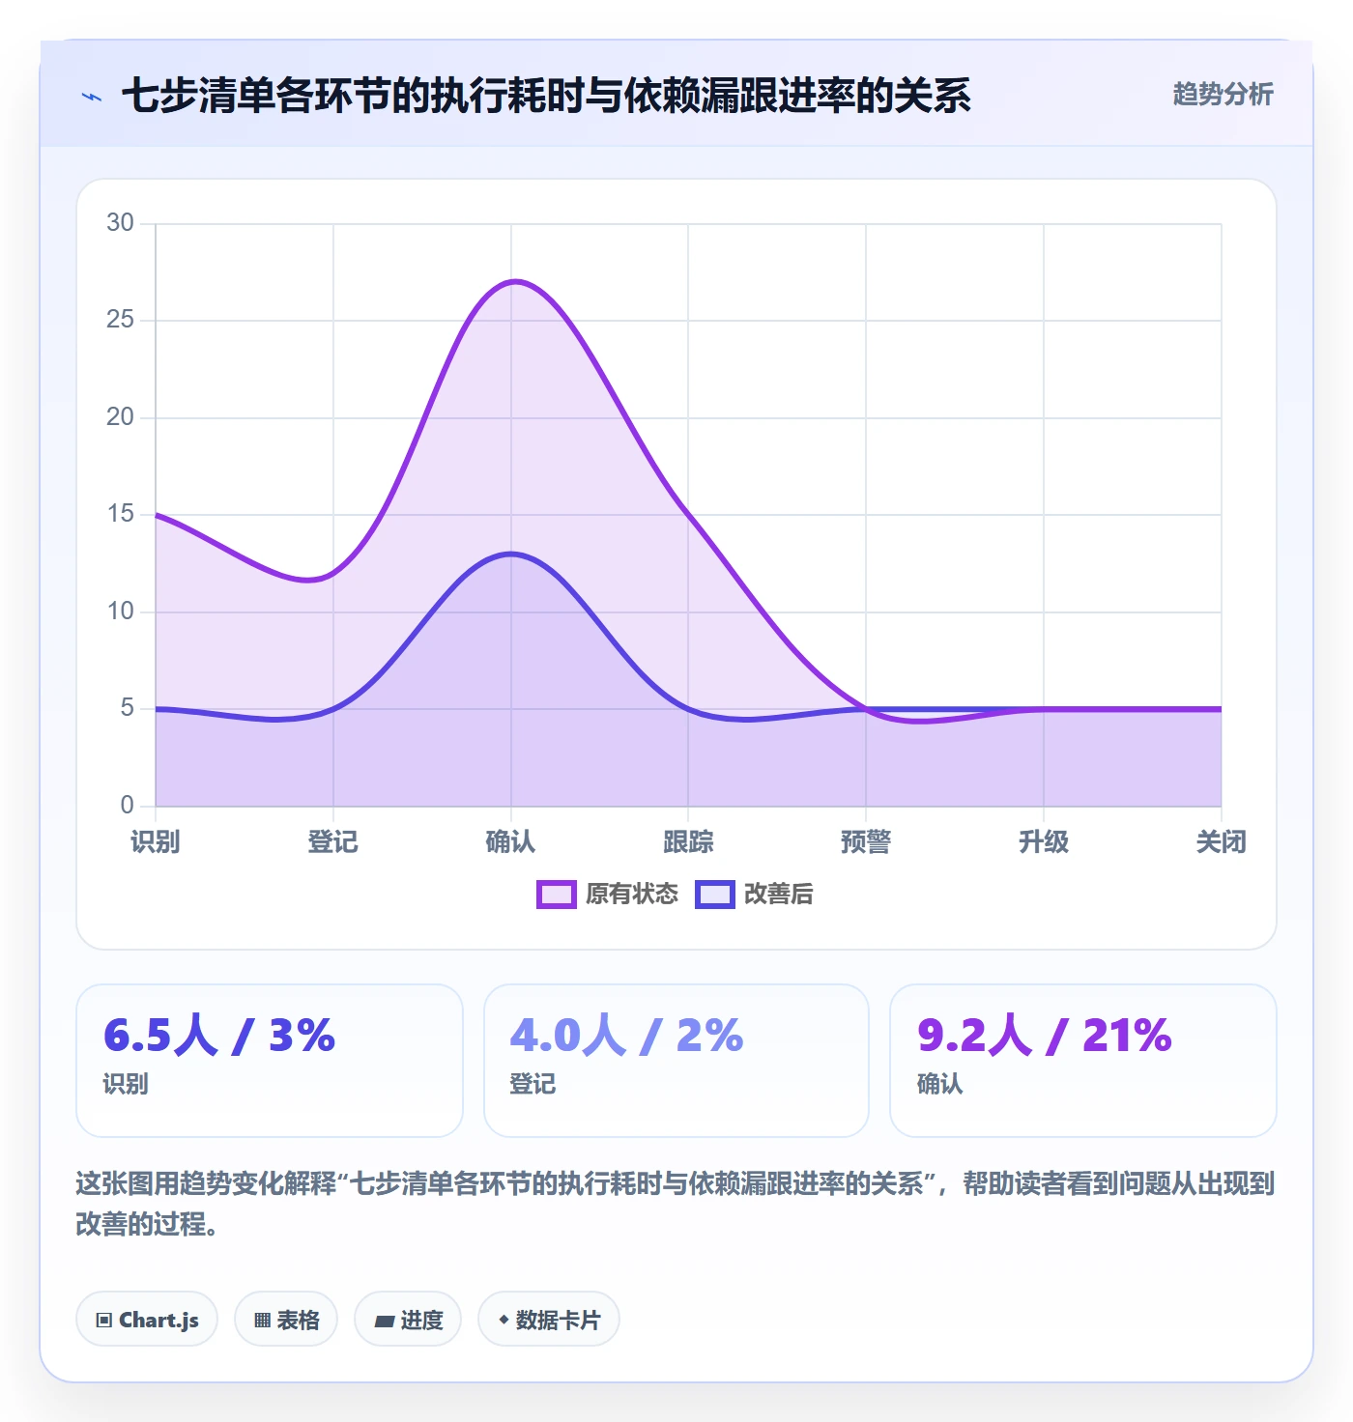This screenshot has height=1422, width=1353.
Task: Click the 登记 label under 4.0人 card
Action: (533, 1084)
